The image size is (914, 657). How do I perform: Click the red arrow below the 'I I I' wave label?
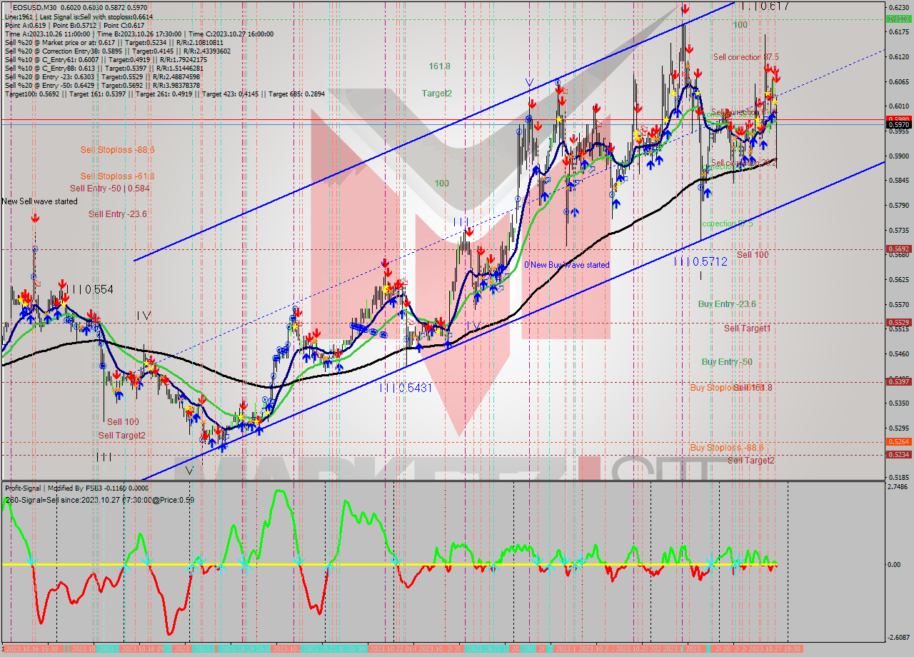click(x=468, y=232)
